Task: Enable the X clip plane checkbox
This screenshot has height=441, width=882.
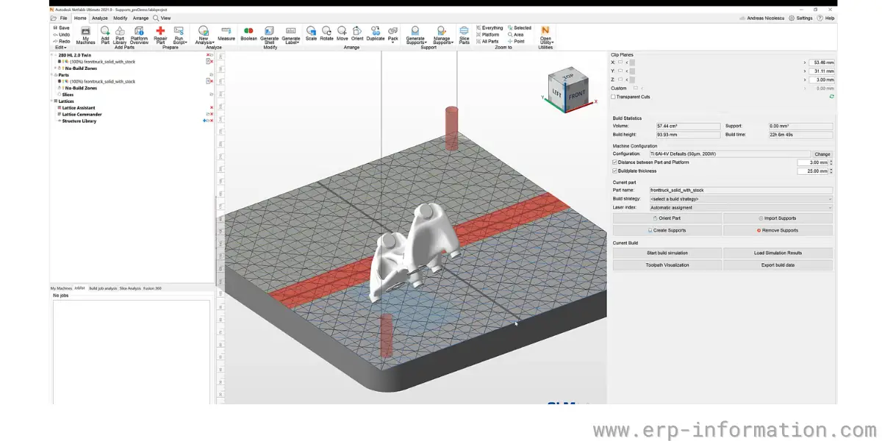Action: pyautogui.click(x=620, y=62)
